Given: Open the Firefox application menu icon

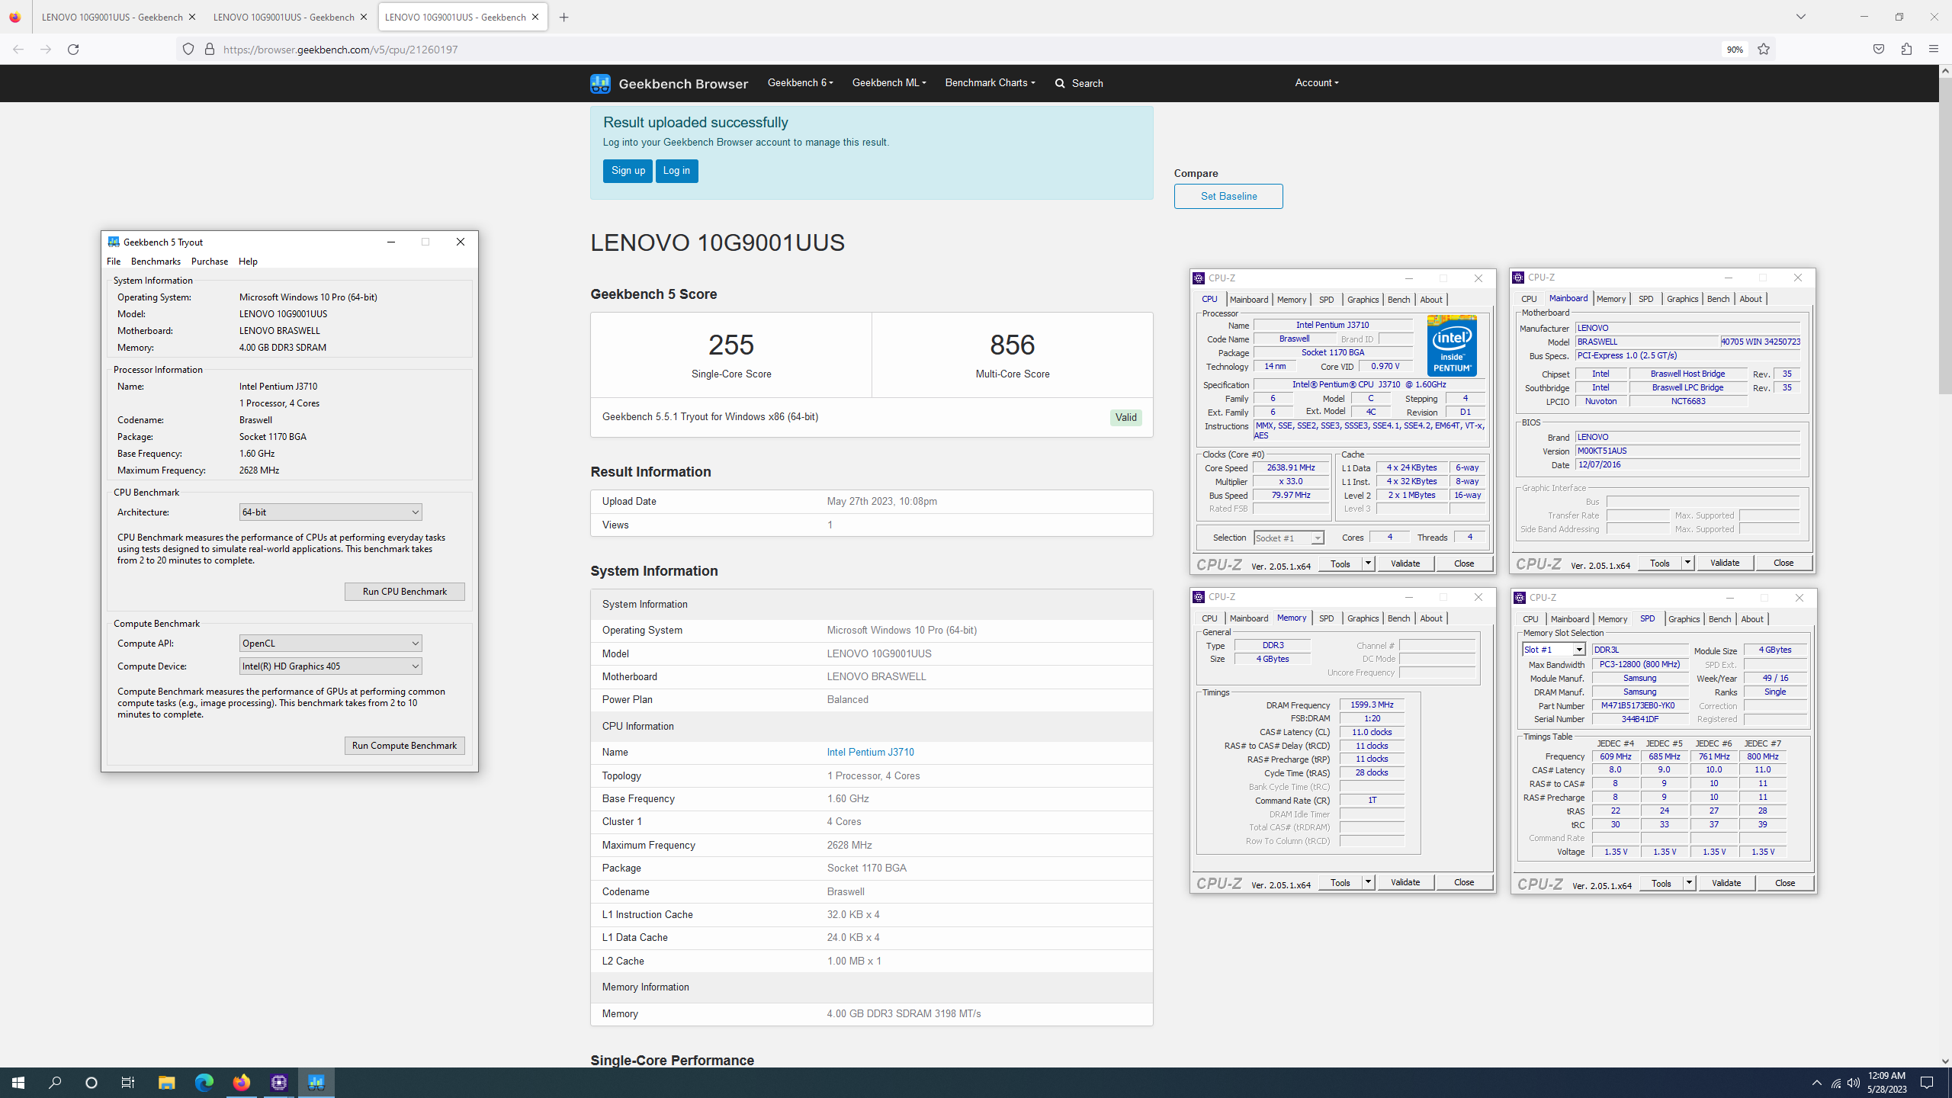Looking at the screenshot, I should click(1934, 50).
